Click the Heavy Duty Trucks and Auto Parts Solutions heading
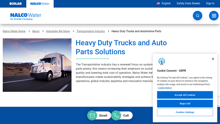Screen dimensions: 220x124 121,47
